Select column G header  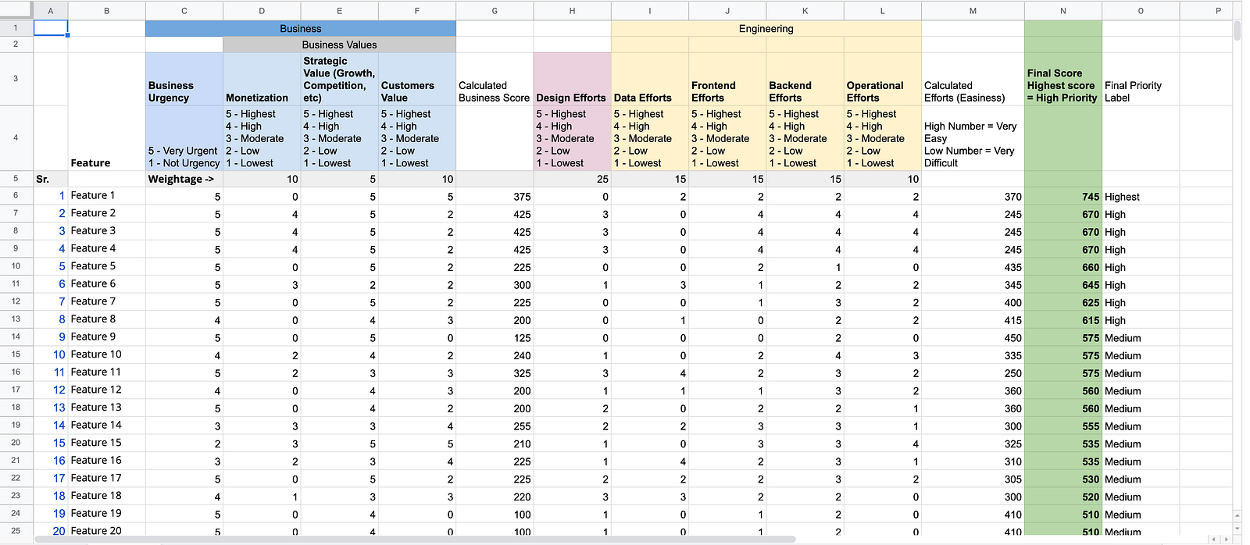point(495,10)
